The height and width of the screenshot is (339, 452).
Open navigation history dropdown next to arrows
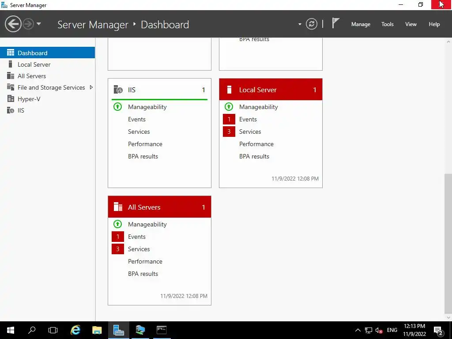[x=39, y=24]
